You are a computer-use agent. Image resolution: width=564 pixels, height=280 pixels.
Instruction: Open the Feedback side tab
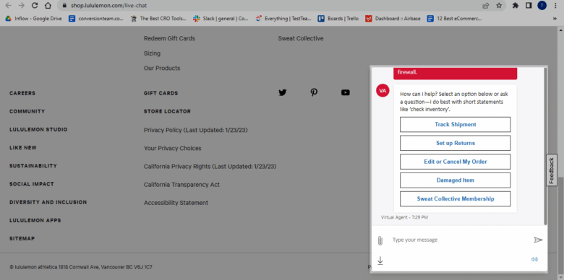tap(552, 170)
